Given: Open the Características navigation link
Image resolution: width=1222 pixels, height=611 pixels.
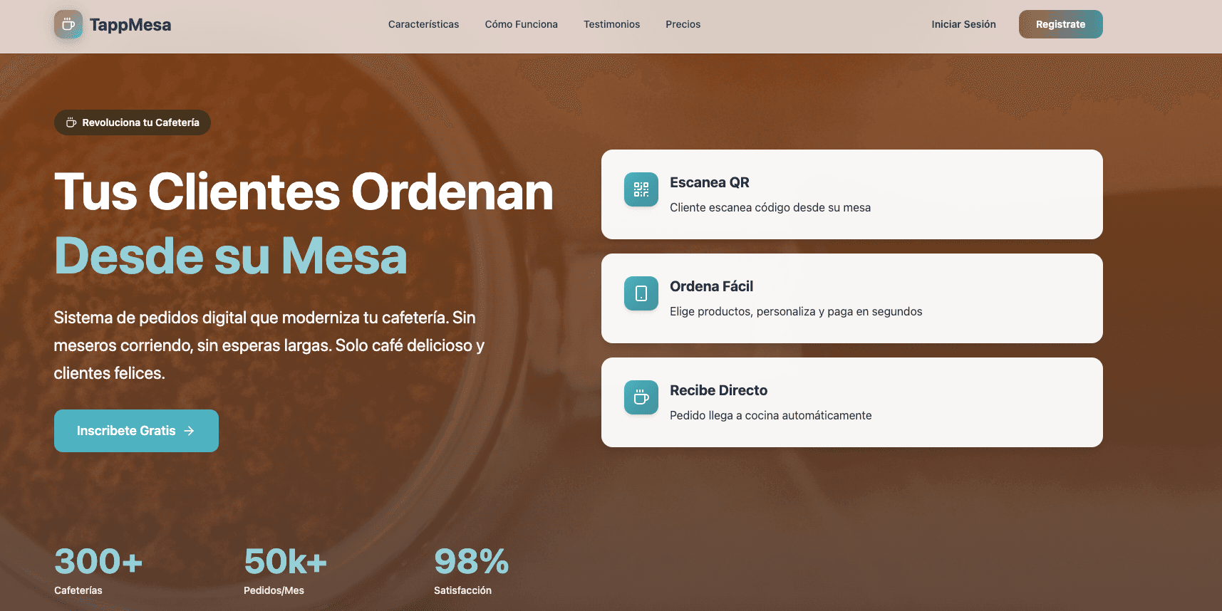Looking at the screenshot, I should [423, 24].
